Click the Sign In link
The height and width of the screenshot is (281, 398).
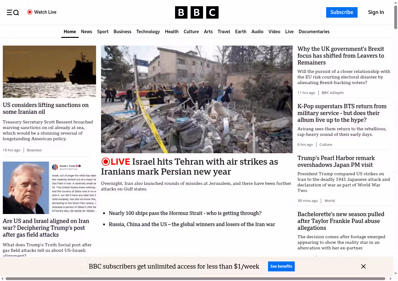(376, 12)
